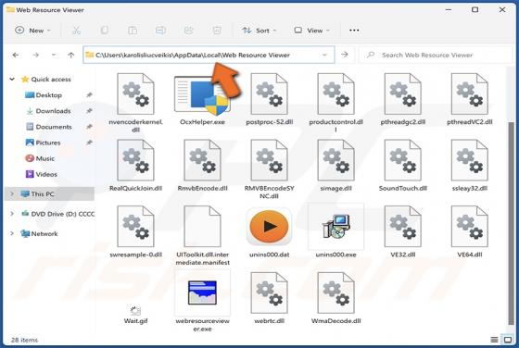The image size is (519, 348).
Task: Click the Delete trash toolbar icon
Action: (217, 31)
